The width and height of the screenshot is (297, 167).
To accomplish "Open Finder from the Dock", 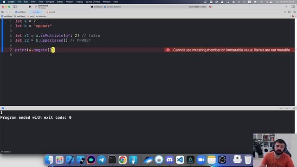I will (49, 160).
